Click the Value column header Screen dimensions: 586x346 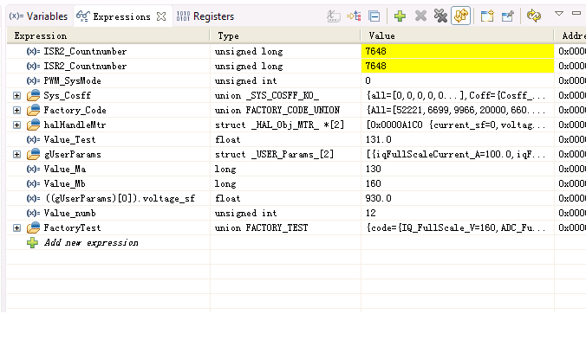coord(458,35)
